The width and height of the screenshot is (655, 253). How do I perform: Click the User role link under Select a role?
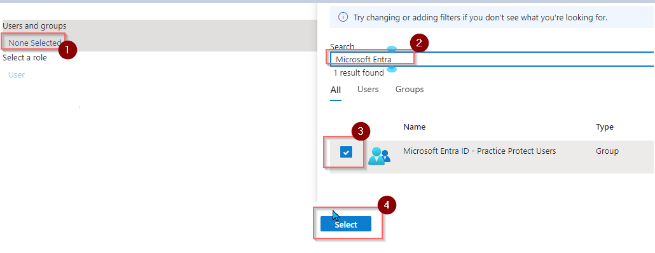(17, 75)
